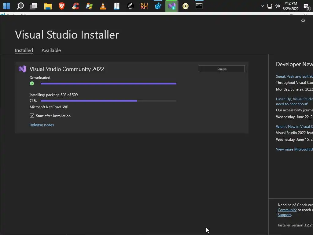
Task: Open Task View in the taskbar
Action: click(x=34, y=6)
